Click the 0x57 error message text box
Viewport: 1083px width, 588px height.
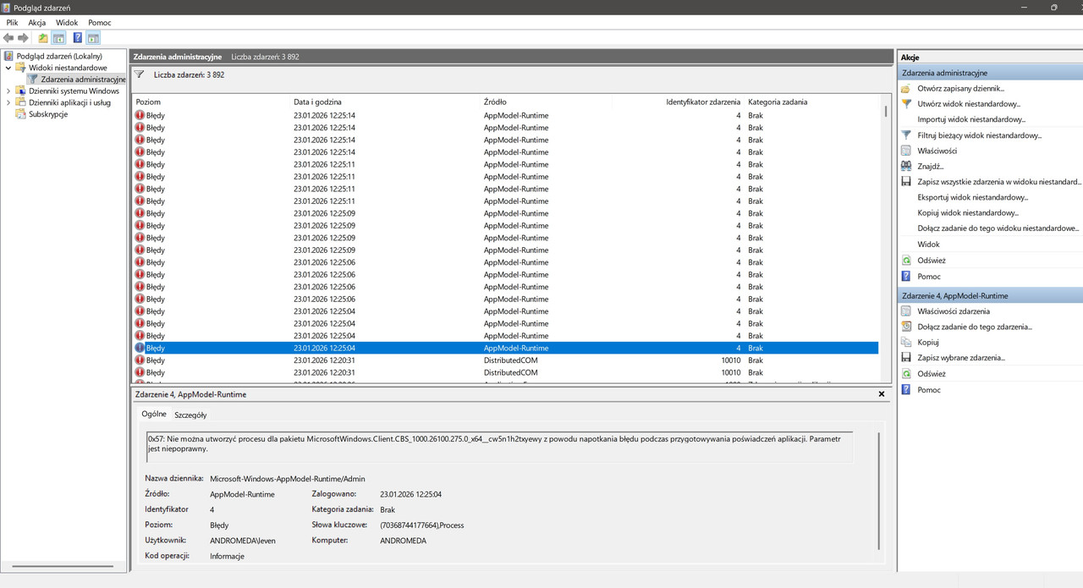(x=499, y=448)
